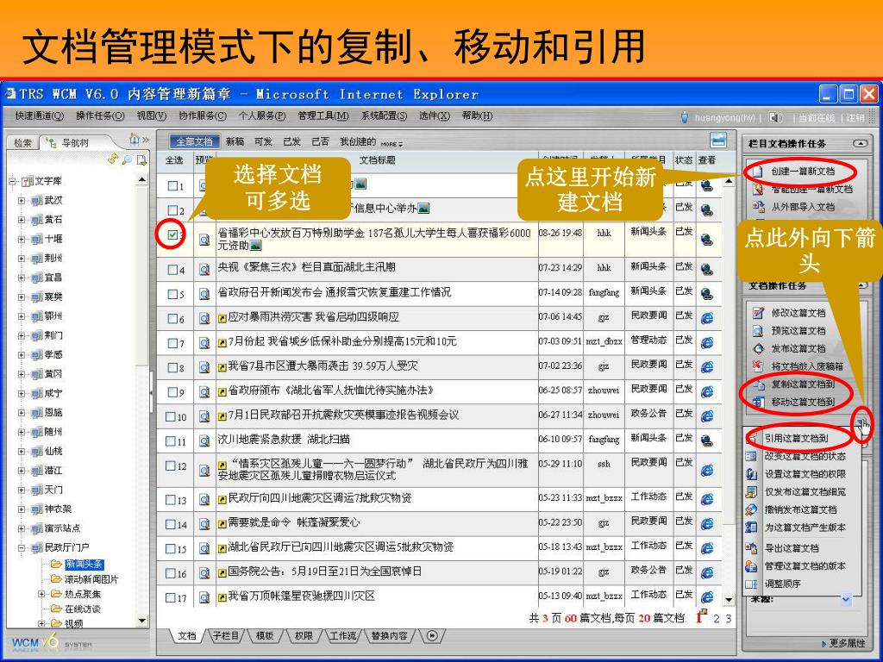Open the MORE filter dropdown
Viewport: 883px width, 662px height.
click(392, 144)
